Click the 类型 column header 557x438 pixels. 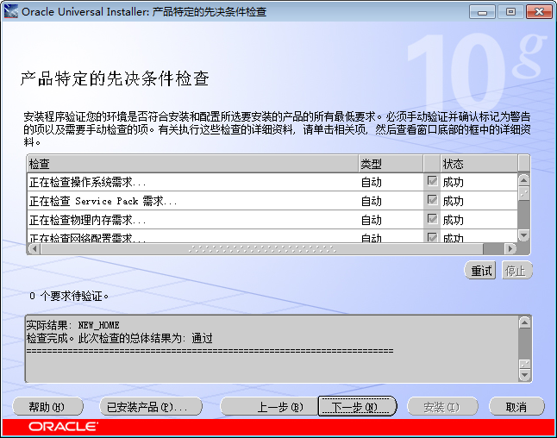point(391,164)
